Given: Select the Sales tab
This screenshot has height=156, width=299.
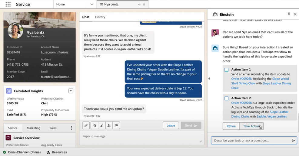Looking at the screenshot, I should click(x=53, y=128).
